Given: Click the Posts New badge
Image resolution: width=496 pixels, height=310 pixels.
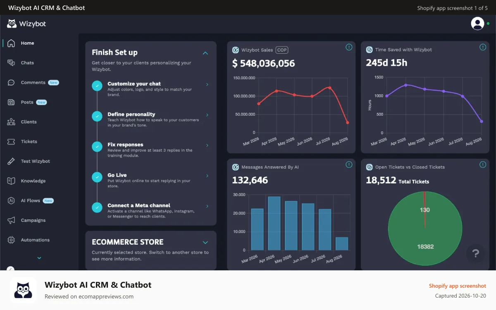Looking at the screenshot, I should 41,103.
